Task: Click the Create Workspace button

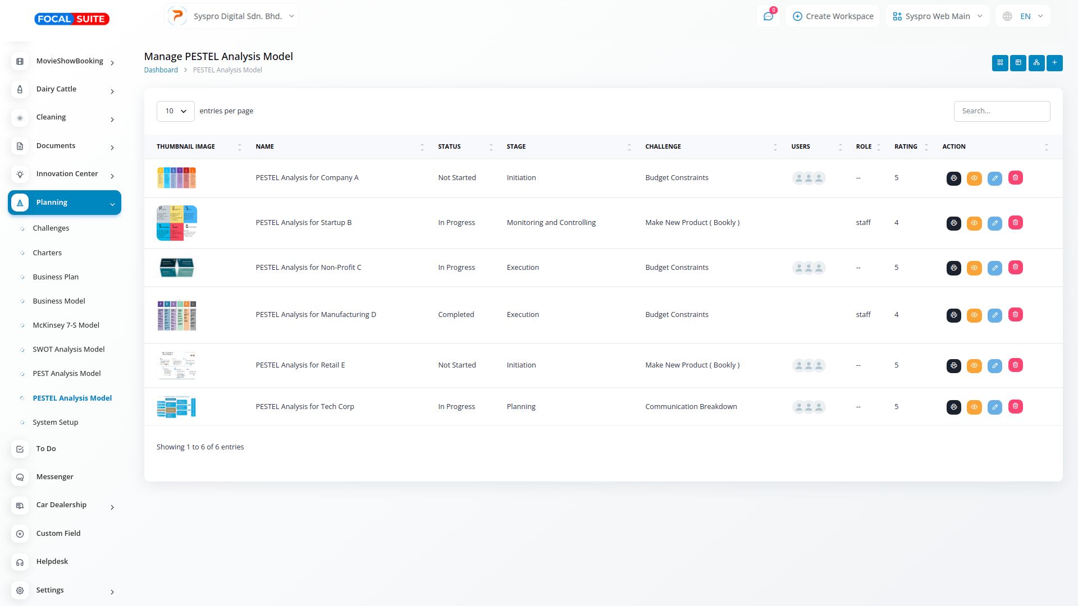Action: point(833,16)
